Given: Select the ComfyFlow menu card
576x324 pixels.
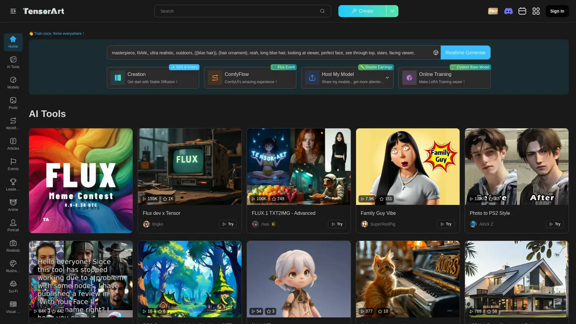Looking at the screenshot, I should [x=250, y=77].
